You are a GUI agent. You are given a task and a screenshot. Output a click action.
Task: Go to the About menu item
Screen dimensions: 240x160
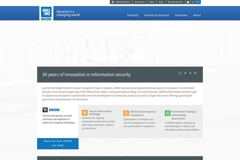197,15
